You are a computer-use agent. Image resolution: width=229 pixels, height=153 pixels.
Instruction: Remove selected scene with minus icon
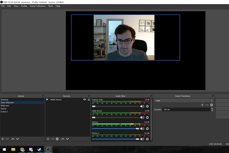7,139
